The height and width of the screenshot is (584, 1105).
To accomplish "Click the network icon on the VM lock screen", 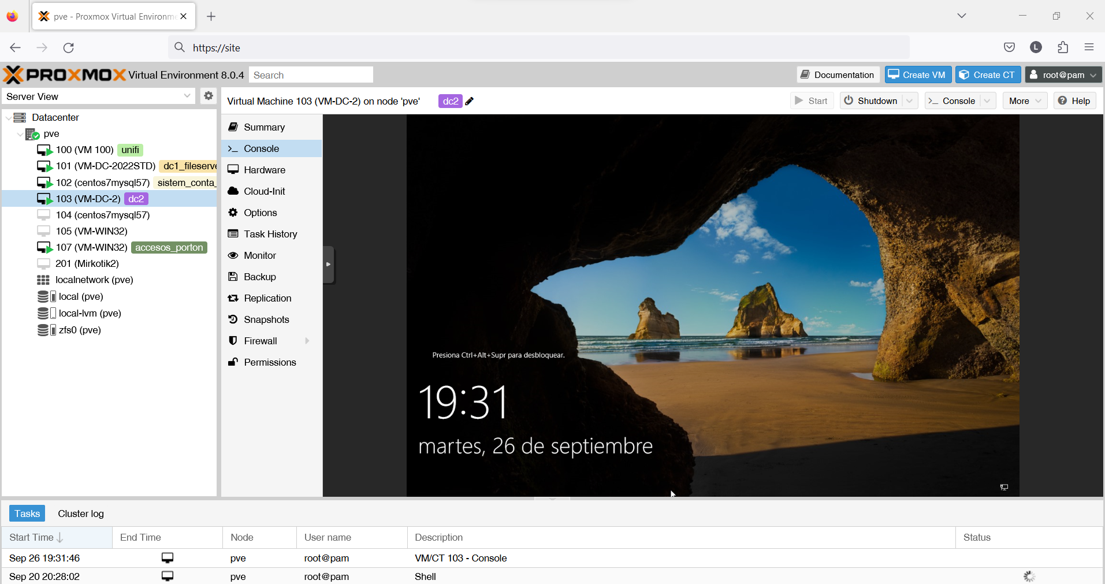I will tap(1004, 488).
